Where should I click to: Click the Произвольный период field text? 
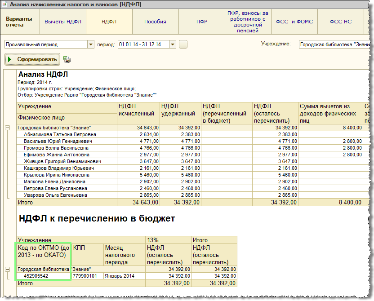(x=46, y=44)
